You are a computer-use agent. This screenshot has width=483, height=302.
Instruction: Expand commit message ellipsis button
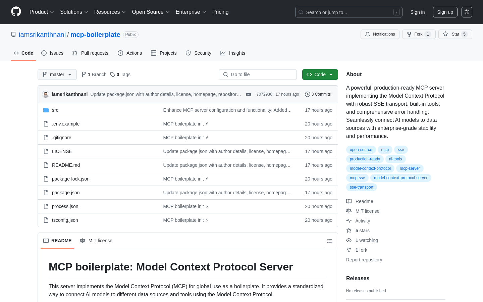249,94
